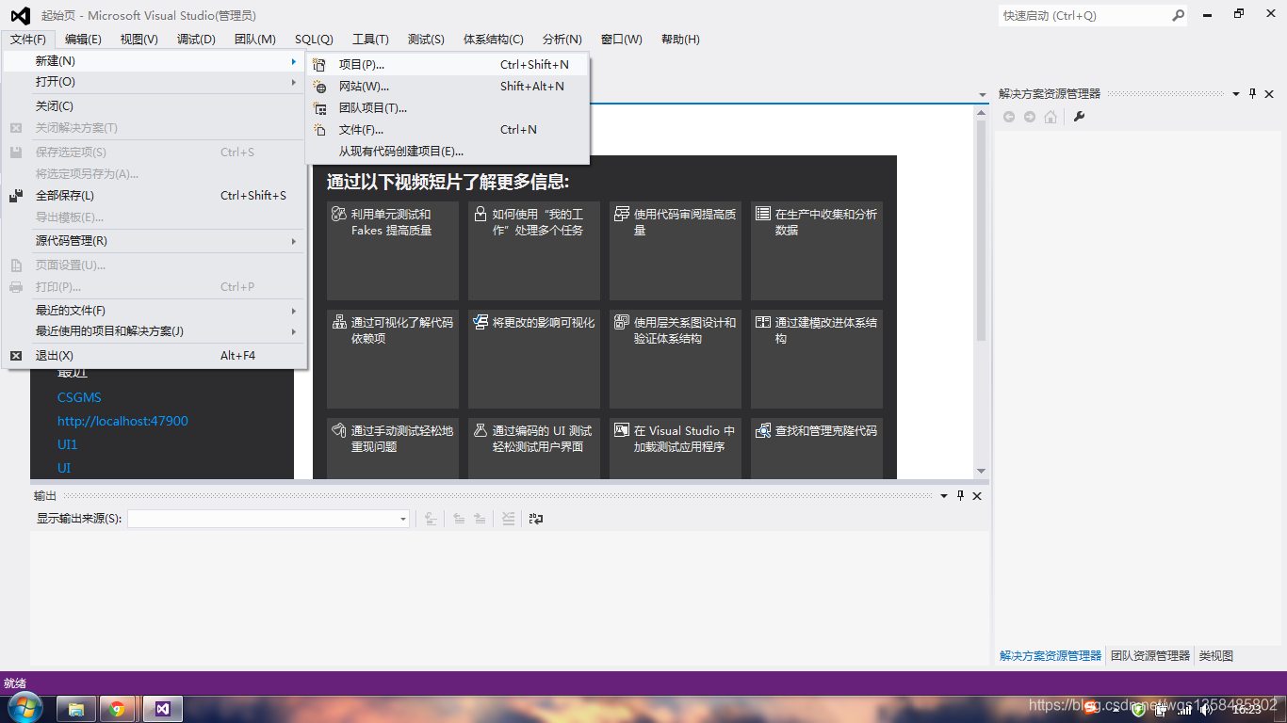Click the icon on 通过可视化了解代码依赖项 tile
The image size is (1287, 723).
tap(339, 323)
